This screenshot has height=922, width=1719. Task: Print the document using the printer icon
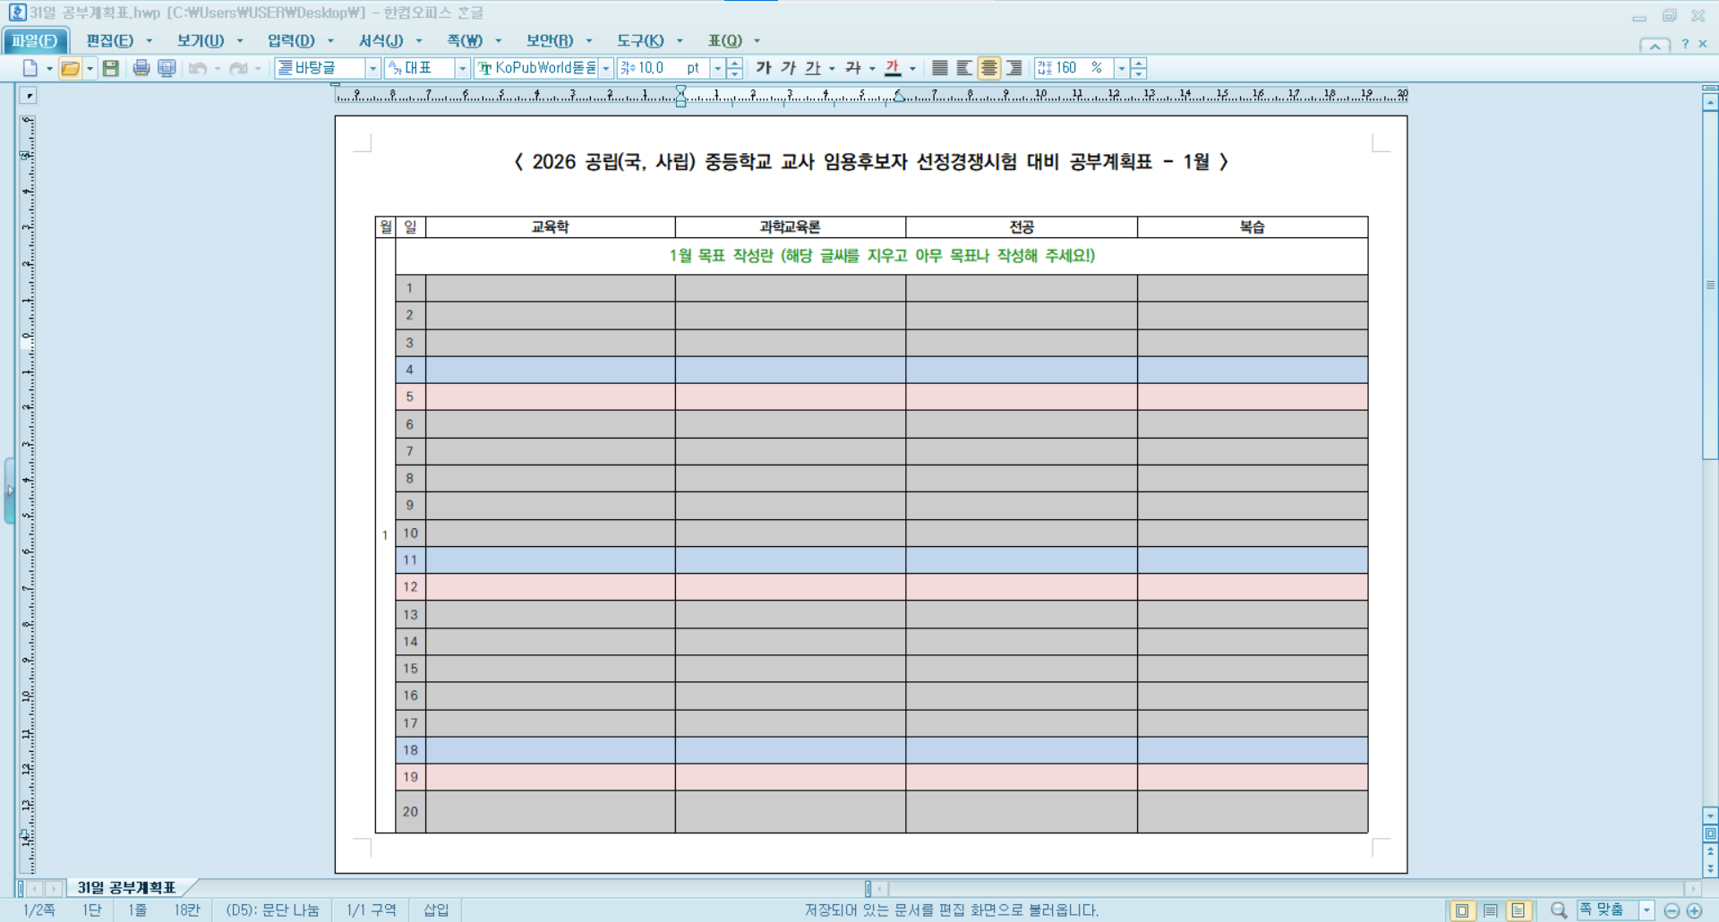click(141, 68)
